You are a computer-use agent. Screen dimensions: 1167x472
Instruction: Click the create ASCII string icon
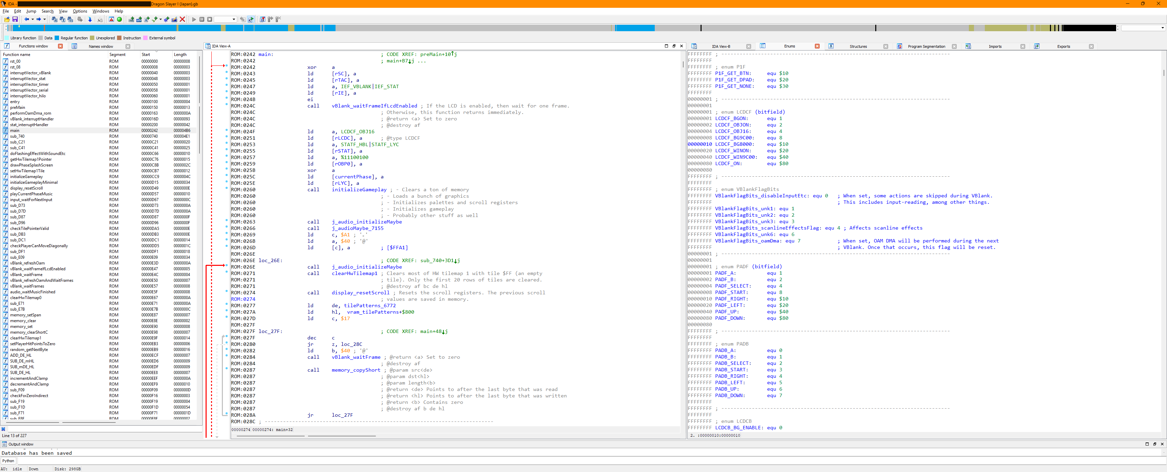coord(147,19)
